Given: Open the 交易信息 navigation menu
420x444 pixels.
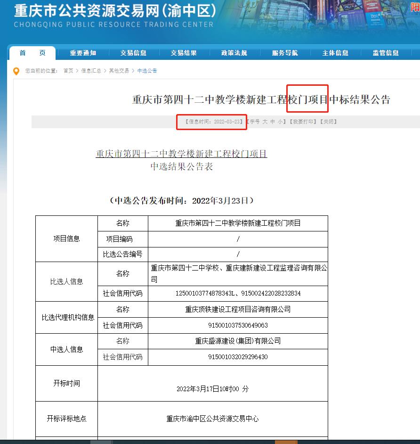Looking at the screenshot, I should coord(133,53).
